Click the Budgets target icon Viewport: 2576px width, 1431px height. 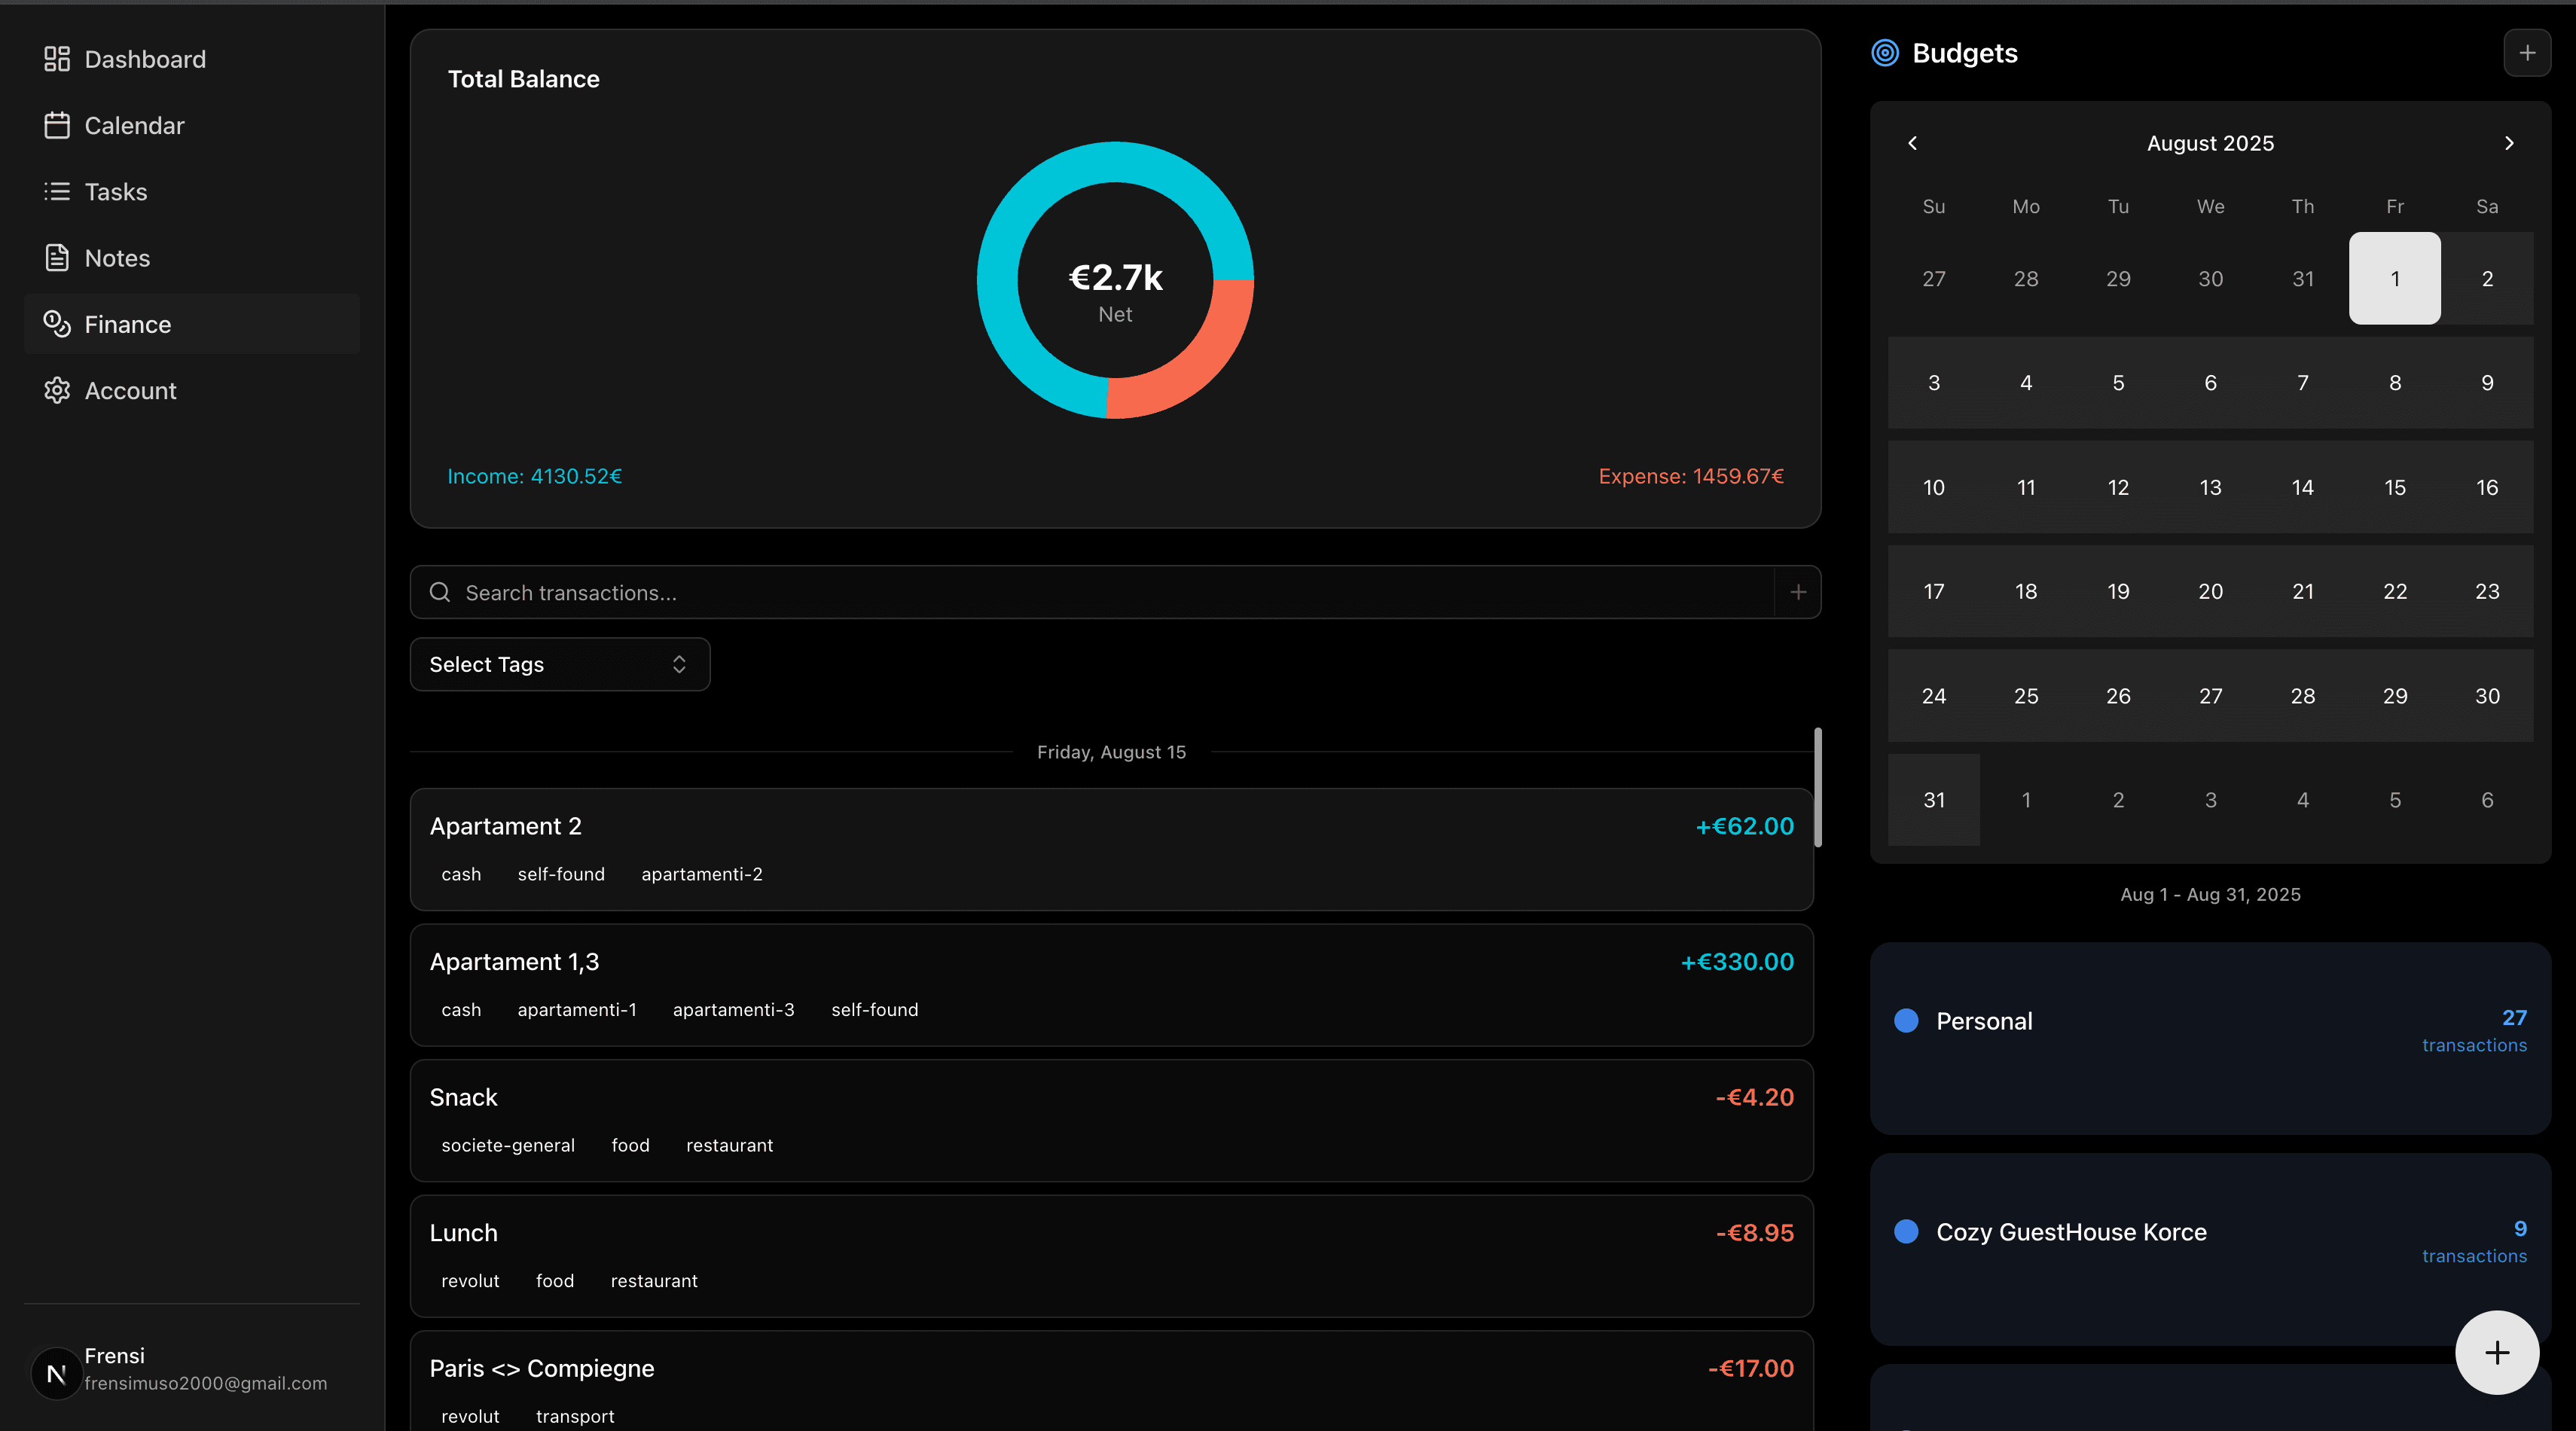coord(1886,53)
